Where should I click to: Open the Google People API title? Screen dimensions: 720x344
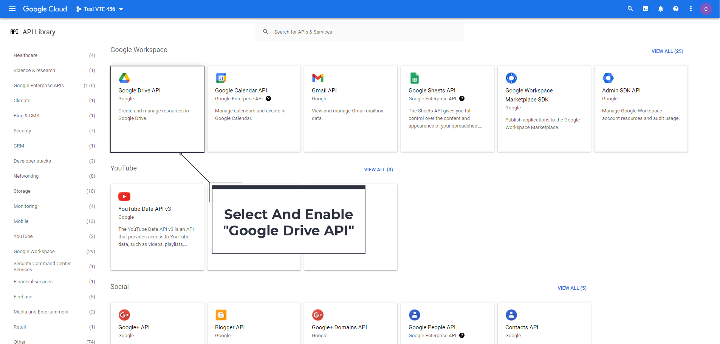(432, 327)
